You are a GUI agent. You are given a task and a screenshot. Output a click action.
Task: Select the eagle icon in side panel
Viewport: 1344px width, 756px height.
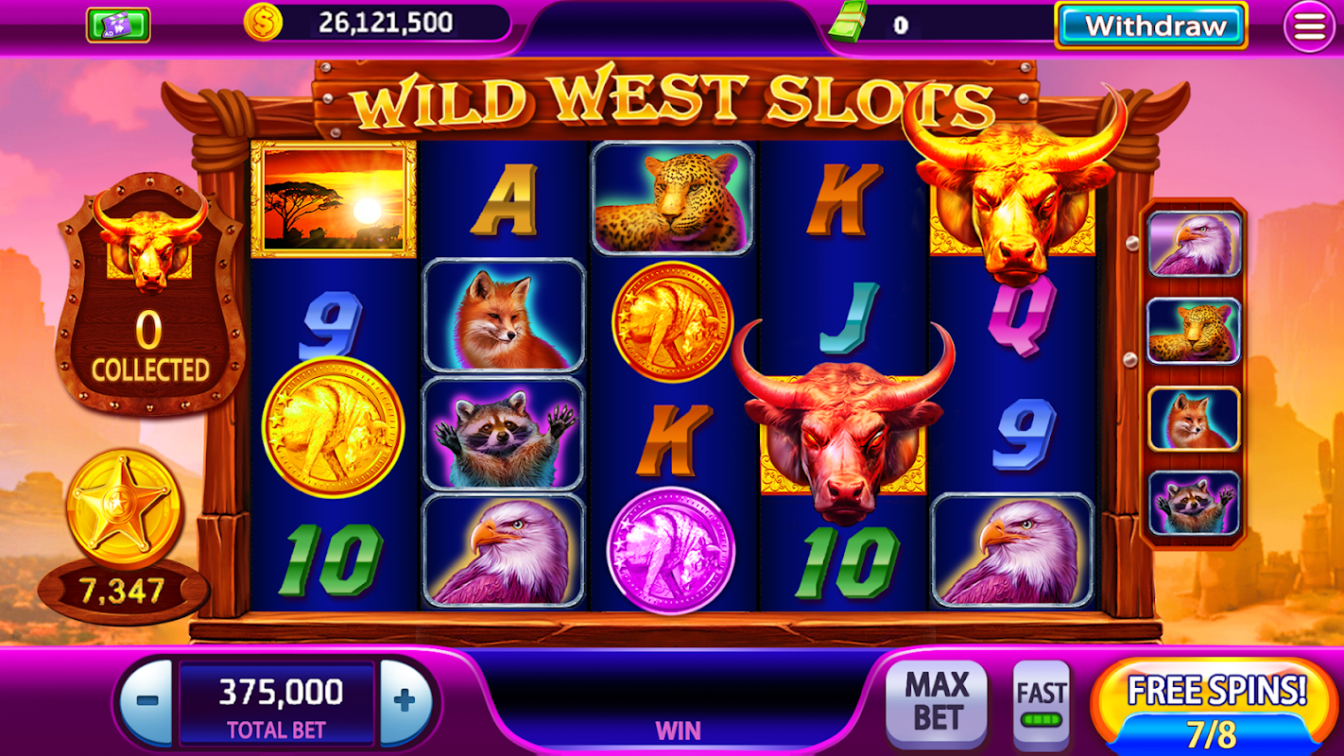coord(1194,244)
